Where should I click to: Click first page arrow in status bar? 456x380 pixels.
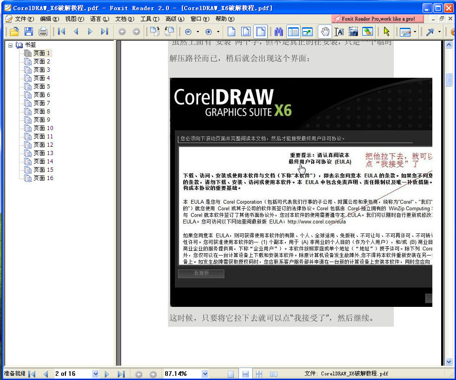click(32, 374)
